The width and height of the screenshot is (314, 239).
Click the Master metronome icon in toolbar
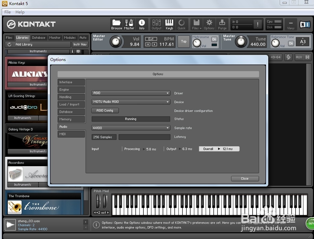tap(129, 24)
